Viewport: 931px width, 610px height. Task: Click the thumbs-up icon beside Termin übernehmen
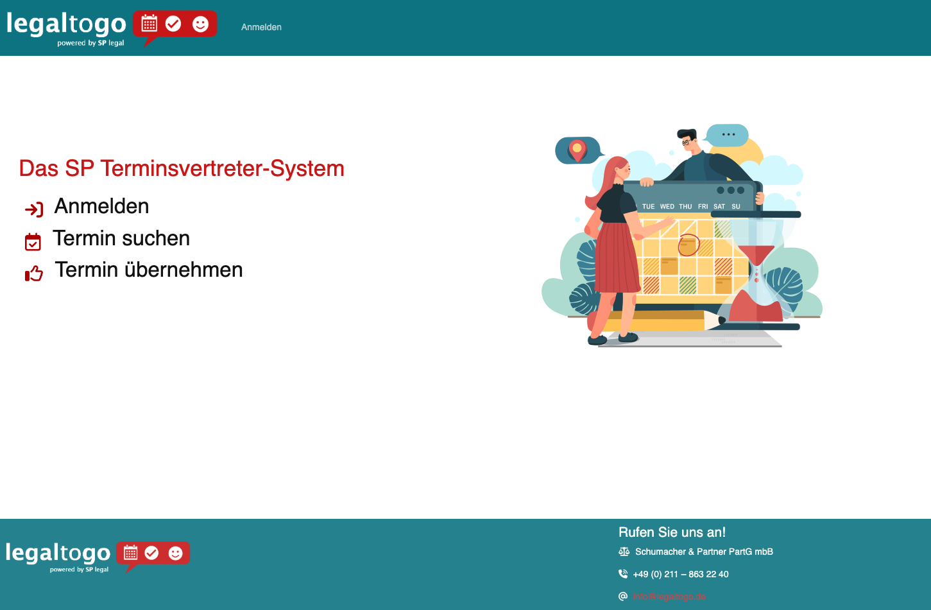pyautogui.click(x=33, y=273)
